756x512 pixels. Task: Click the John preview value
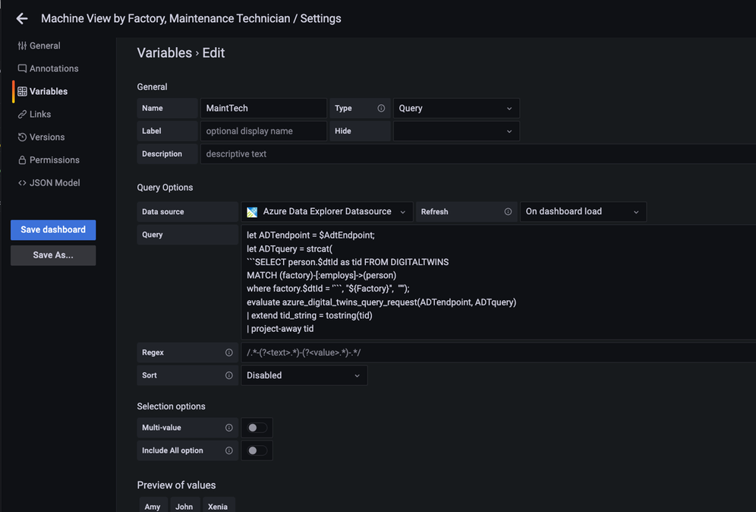tap(184, 506)
